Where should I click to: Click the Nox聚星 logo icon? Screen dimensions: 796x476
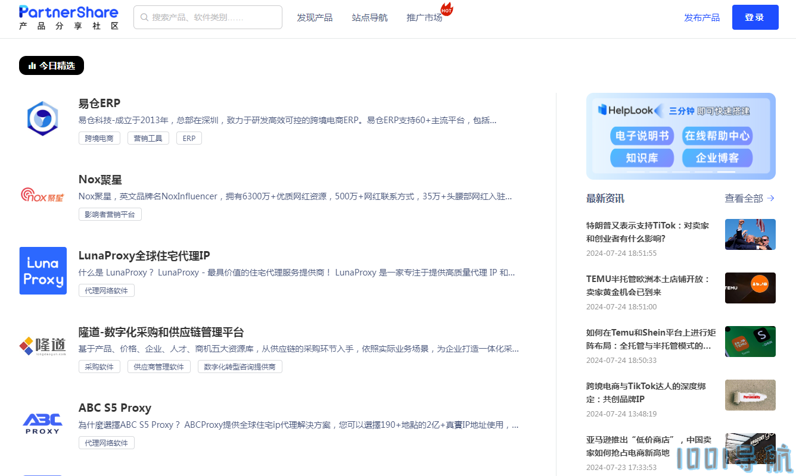[43, 195]
